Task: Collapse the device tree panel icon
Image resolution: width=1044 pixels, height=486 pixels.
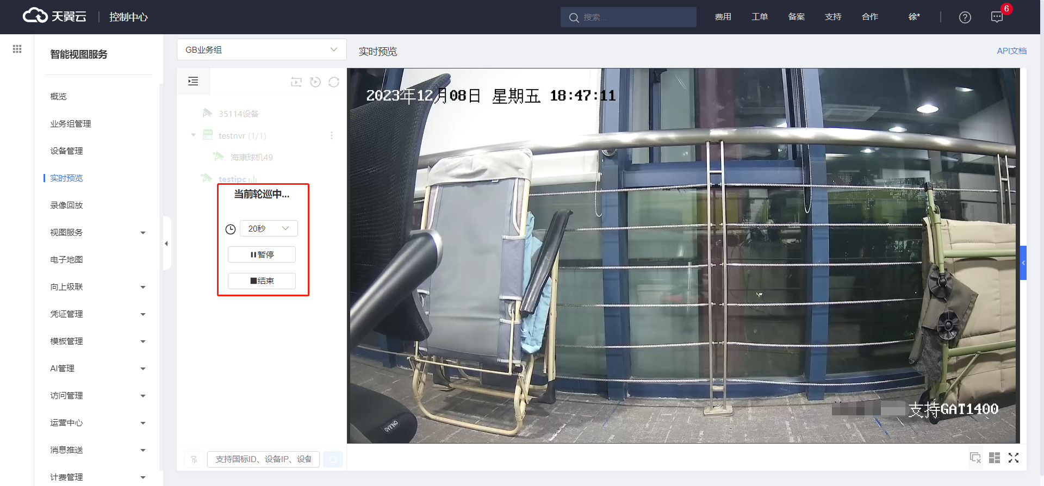Action: click(193, 82)
